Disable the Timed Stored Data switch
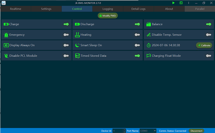 137,56
